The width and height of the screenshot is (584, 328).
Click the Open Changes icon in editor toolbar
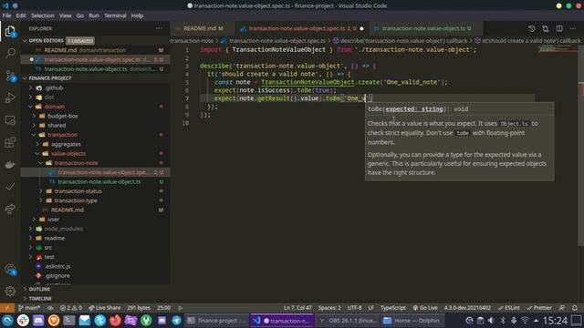tap(546, 28)
